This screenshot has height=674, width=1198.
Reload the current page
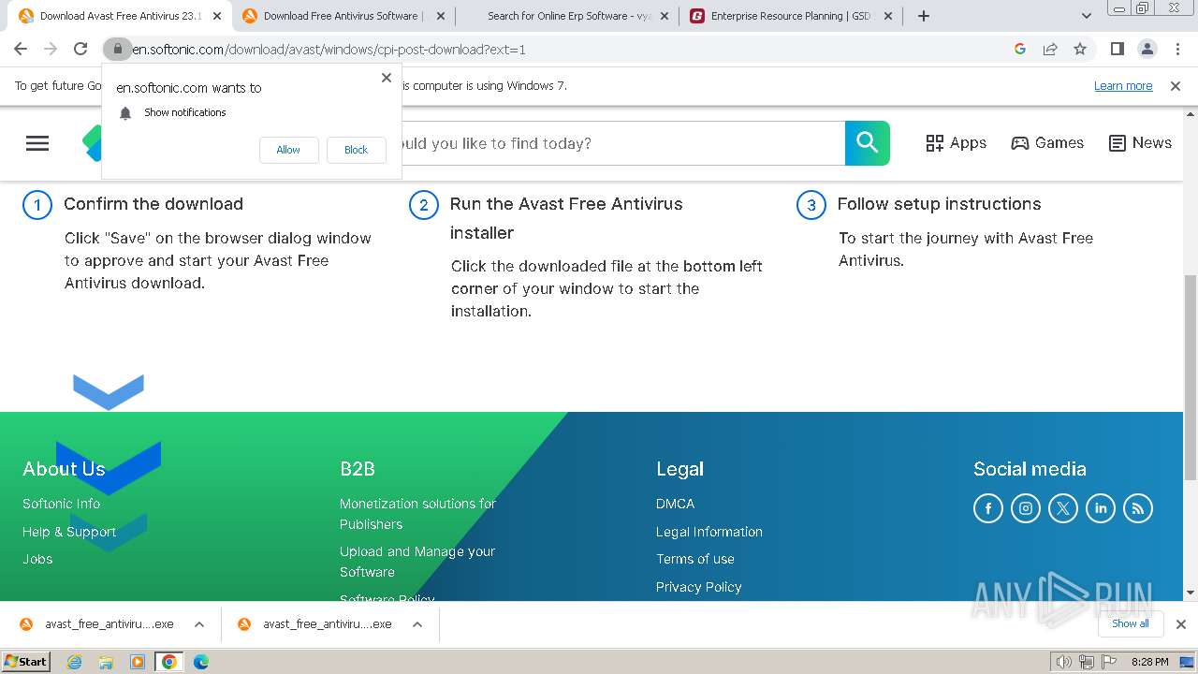click(80, 49)
